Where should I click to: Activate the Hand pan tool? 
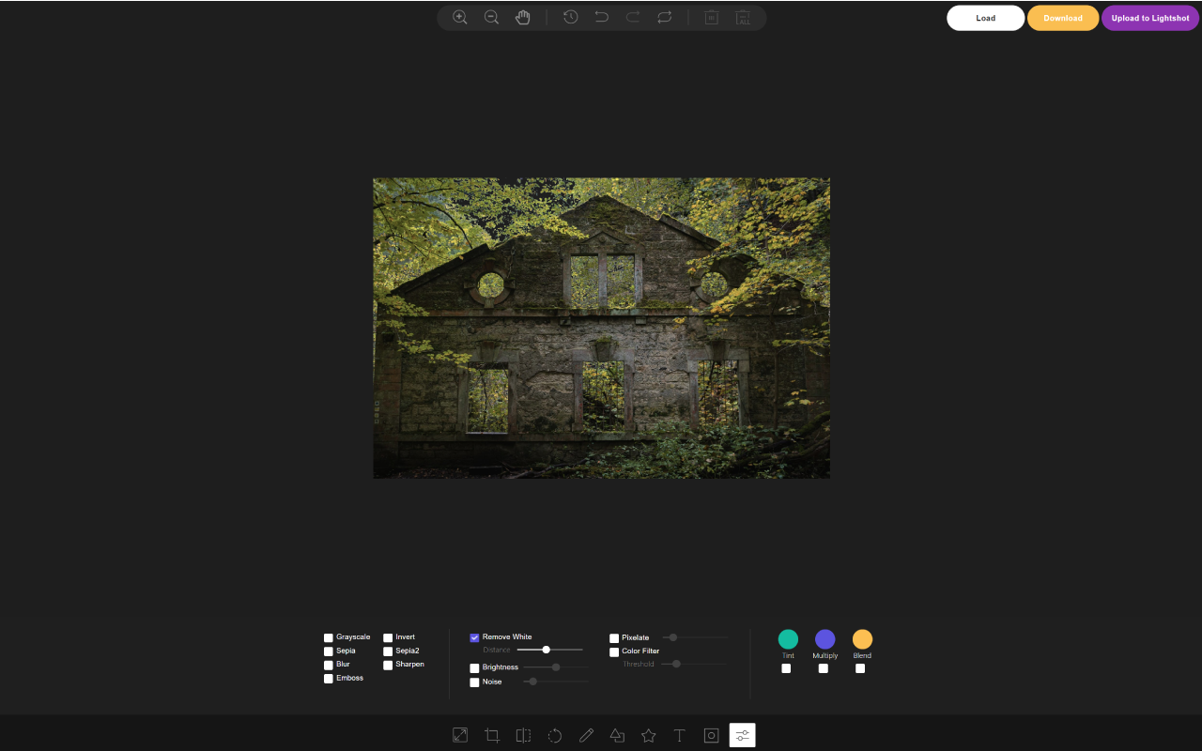click(523, 17)
